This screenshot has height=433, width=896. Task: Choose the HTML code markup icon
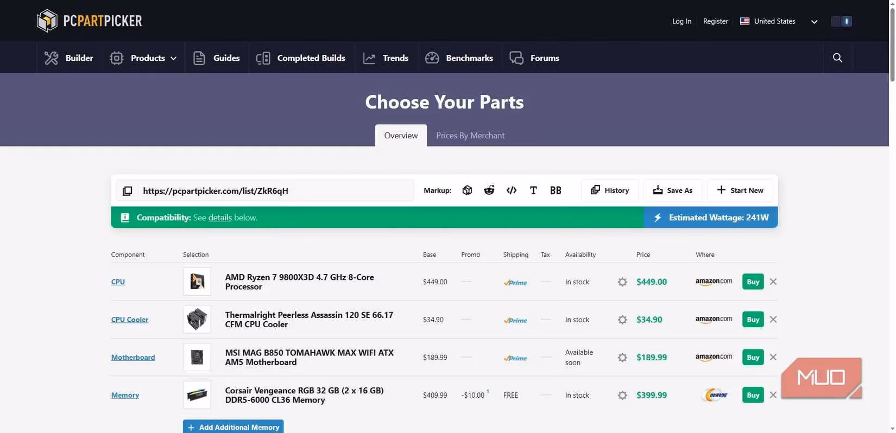coord(511,190)
